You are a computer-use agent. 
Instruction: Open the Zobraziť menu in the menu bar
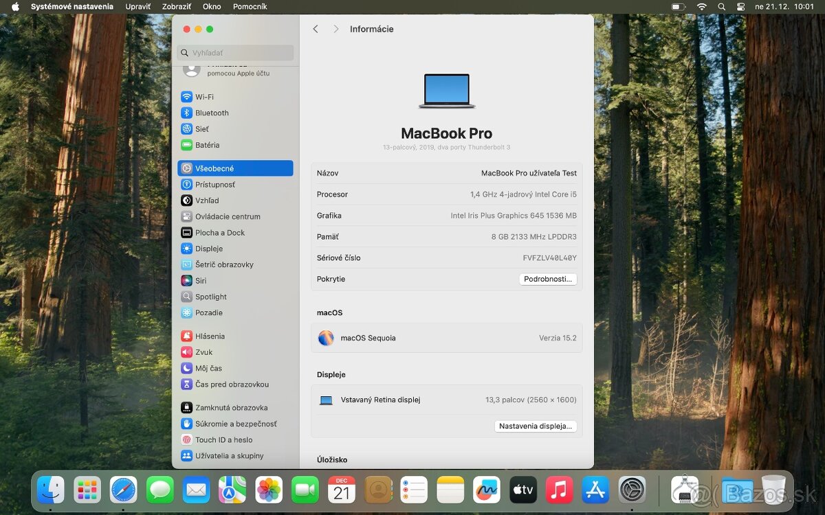click(177, 6)
